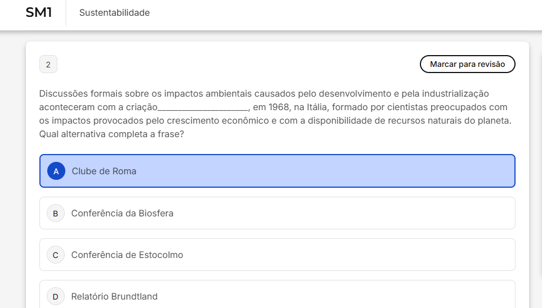
Task: Click the letter C circle icon
Action: (x=55, y=255)
